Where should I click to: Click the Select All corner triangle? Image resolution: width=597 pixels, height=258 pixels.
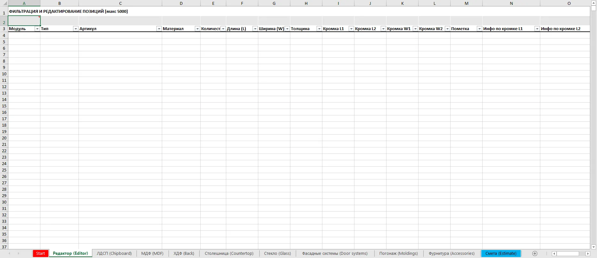coord(4,3)
